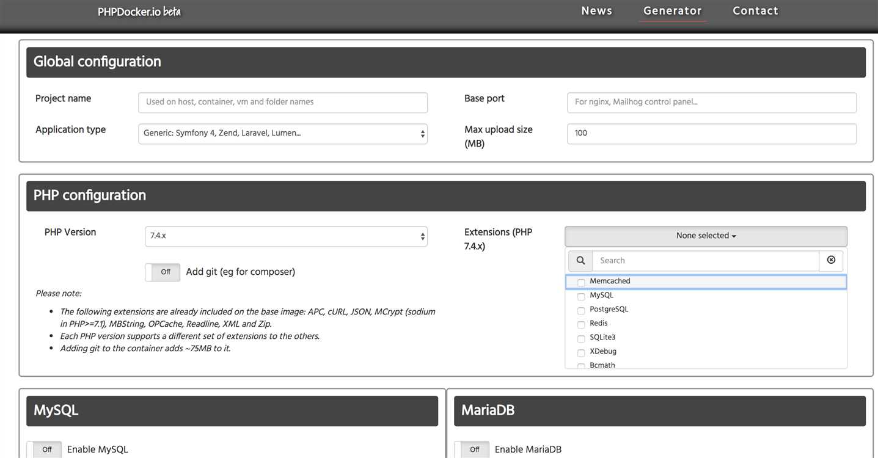Check the MySQL extension checkbox
The image size is (878, 458).
(x=581, y=296)
